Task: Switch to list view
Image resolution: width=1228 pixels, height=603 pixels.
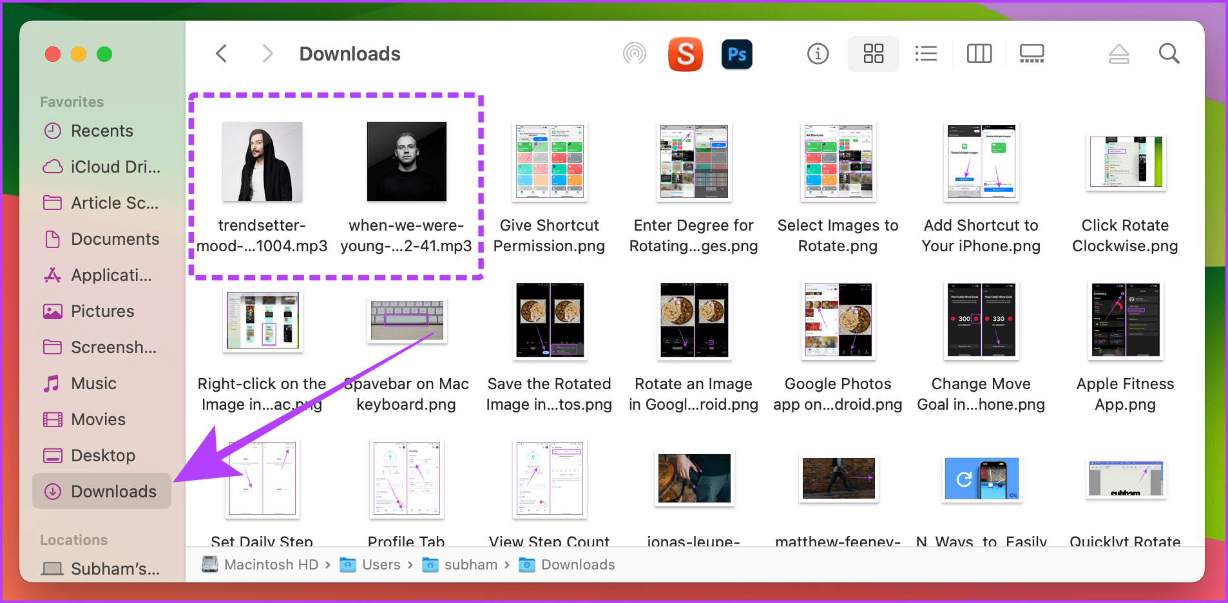Action: tap(926, 54)
